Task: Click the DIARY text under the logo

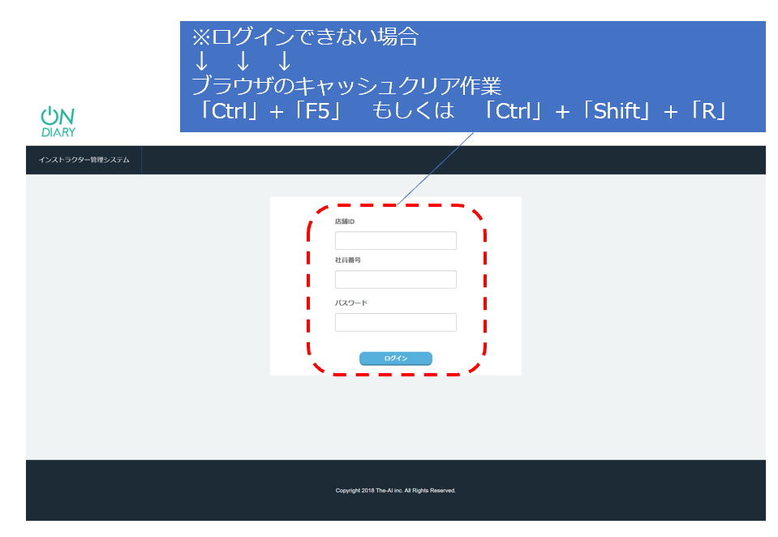Action: click(x=57, y=132)
